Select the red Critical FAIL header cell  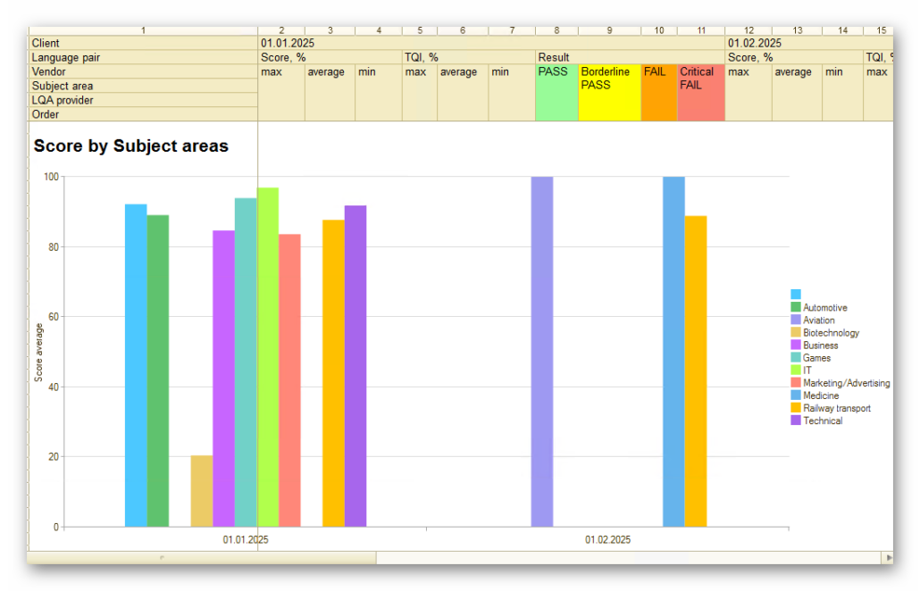point(701,93)
